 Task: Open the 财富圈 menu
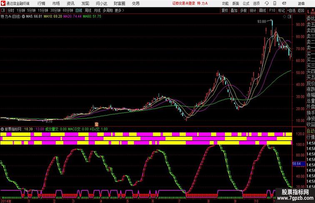click(x=119, y=3)
